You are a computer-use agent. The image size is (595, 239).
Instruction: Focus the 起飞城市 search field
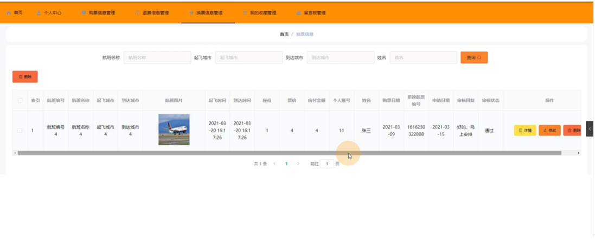tap(249, 57)
